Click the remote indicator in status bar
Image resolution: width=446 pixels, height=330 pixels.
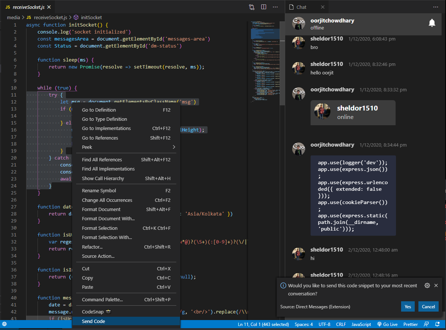click(4, 324)
